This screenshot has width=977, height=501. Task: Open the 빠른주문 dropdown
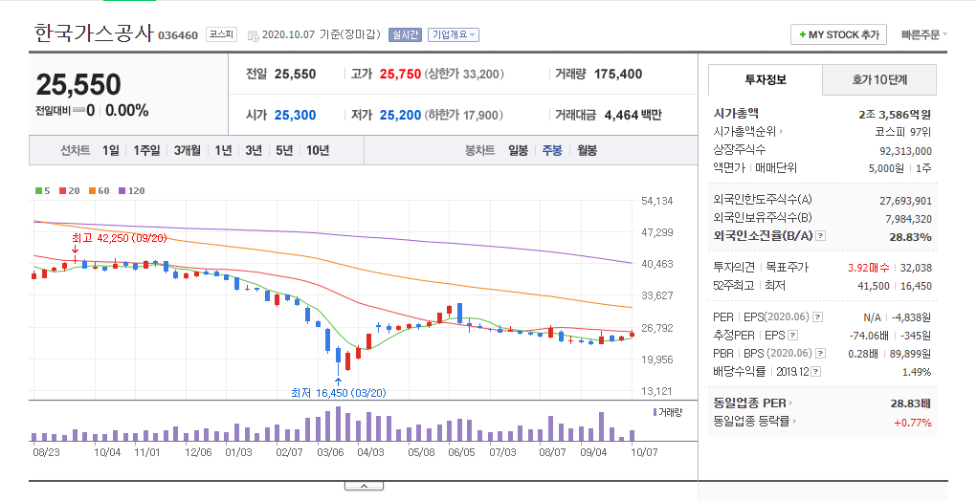tap(923, 34)
